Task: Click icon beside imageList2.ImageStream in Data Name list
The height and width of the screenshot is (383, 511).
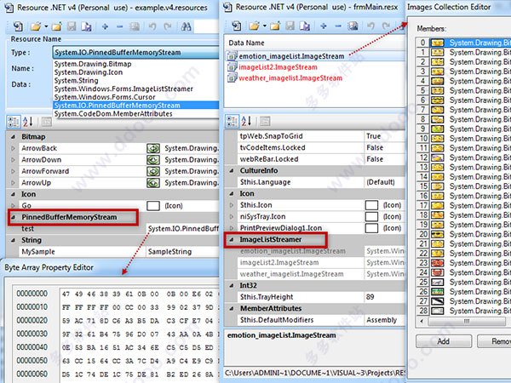Action: pos(232,67)
